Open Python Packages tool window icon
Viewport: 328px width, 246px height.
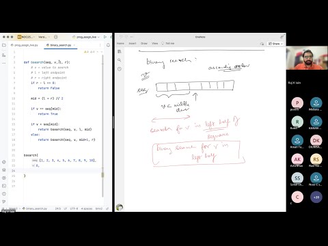[4, 162]
